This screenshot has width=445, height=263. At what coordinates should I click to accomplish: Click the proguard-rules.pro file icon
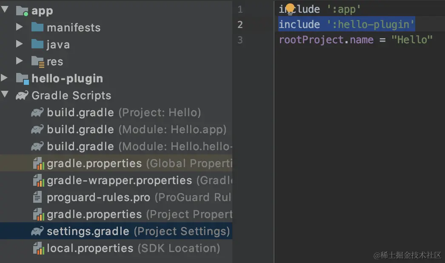38,197
